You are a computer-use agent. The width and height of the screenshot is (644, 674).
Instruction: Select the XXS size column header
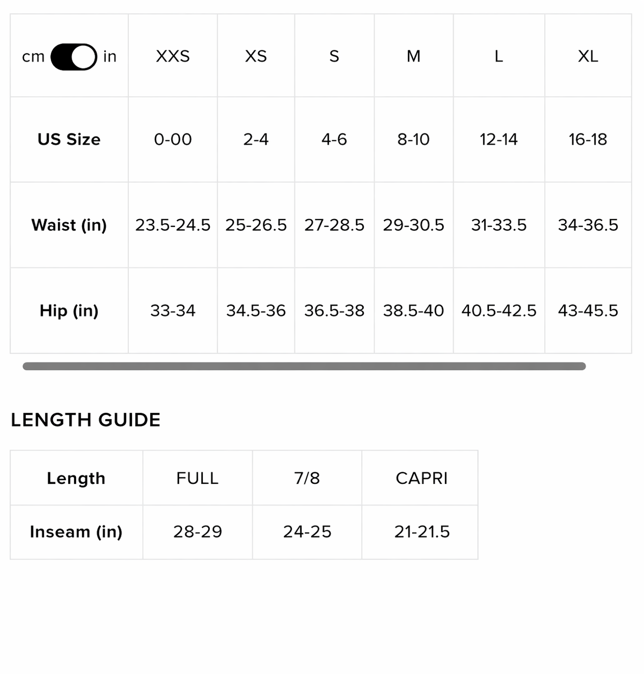(x=172, y=56)
